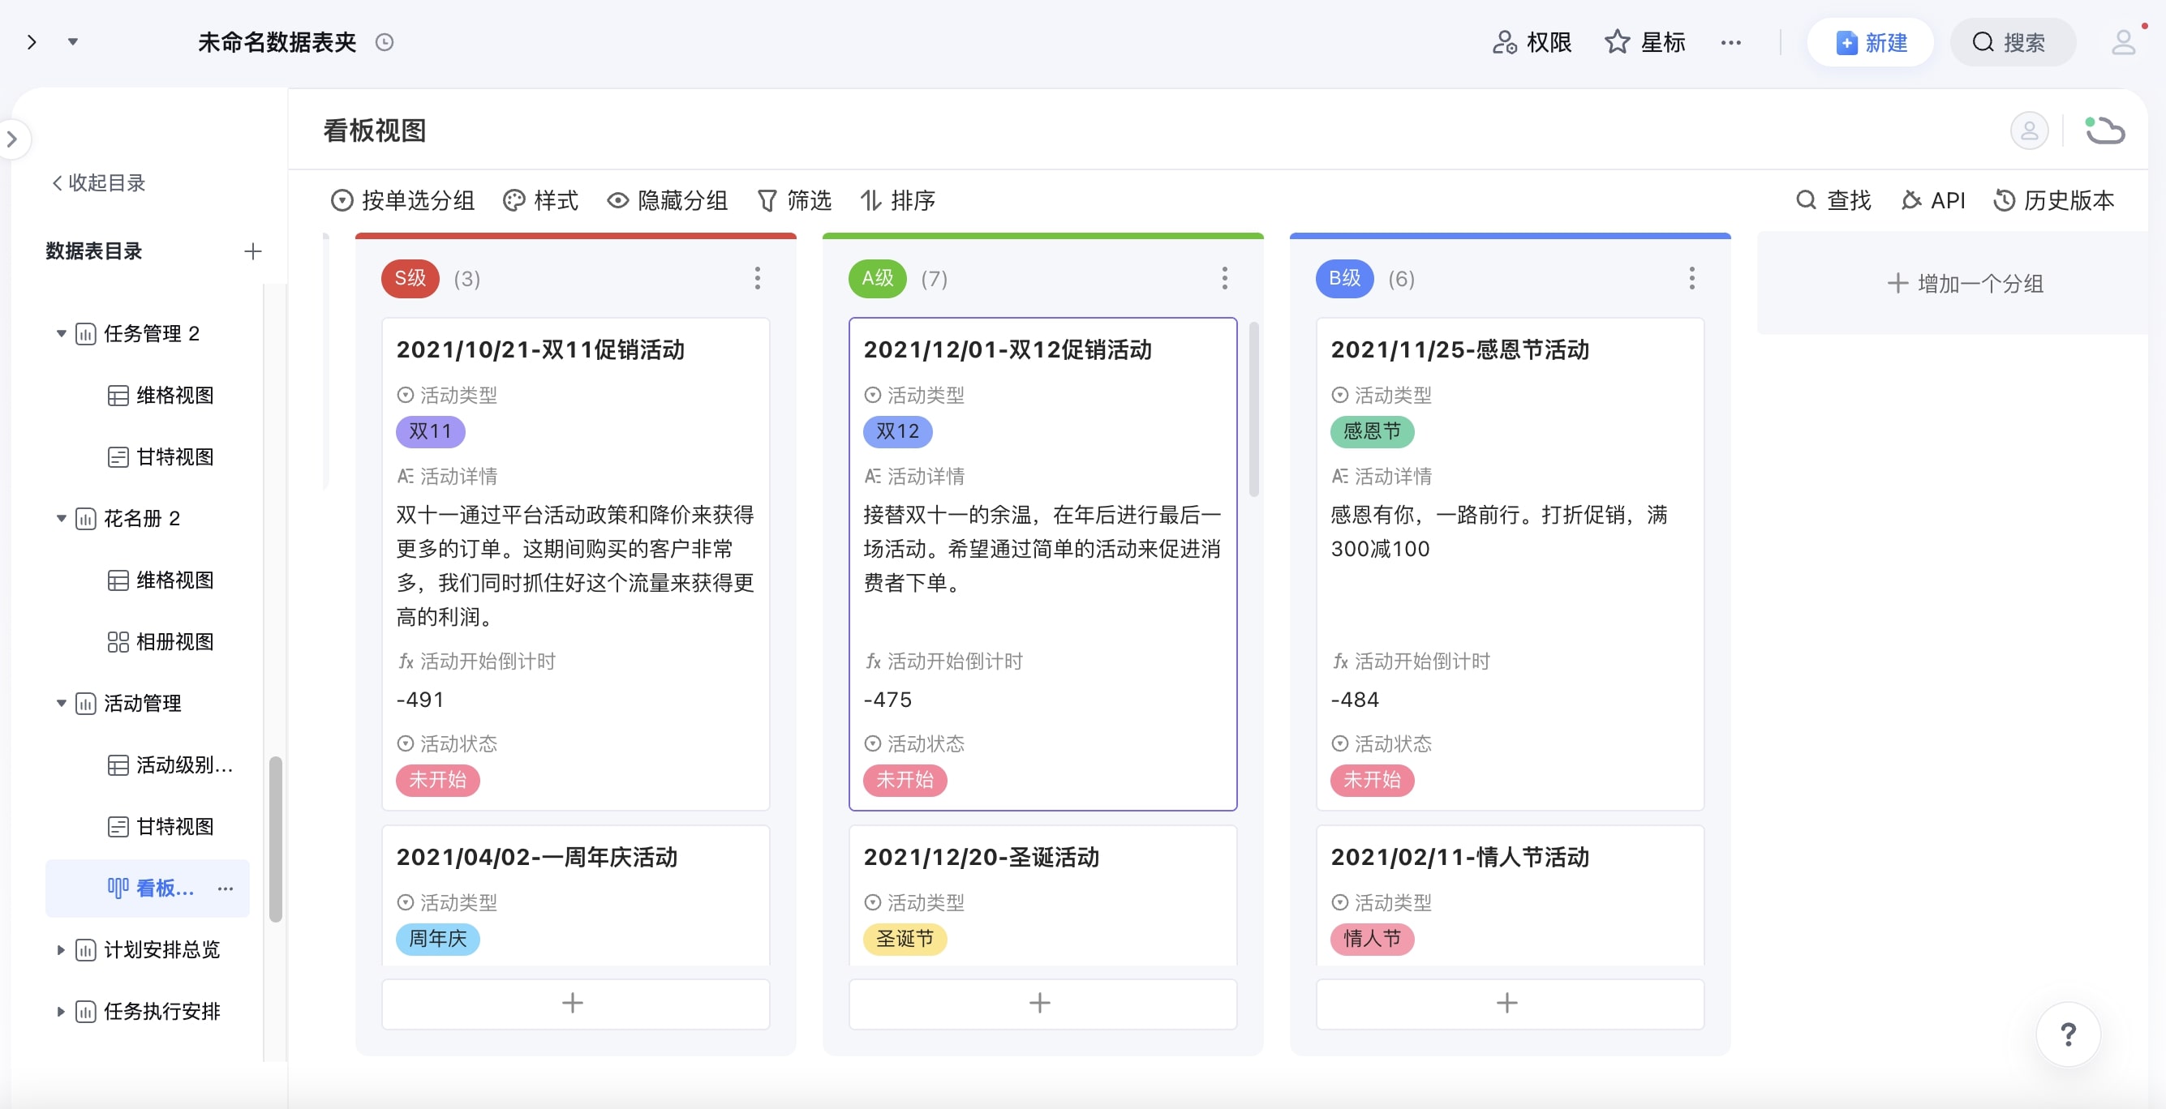Image resolution: width=2166 pixels, height=1109 pixels.
Task: Open the S级 column options menu
Action: click(x=757, y=278)
